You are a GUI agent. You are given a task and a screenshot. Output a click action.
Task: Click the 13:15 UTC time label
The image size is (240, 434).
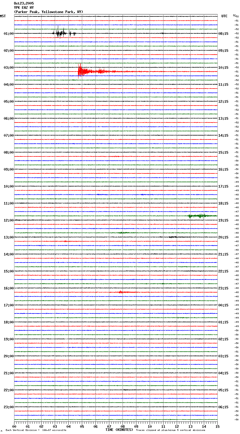(x=223, y=119)
